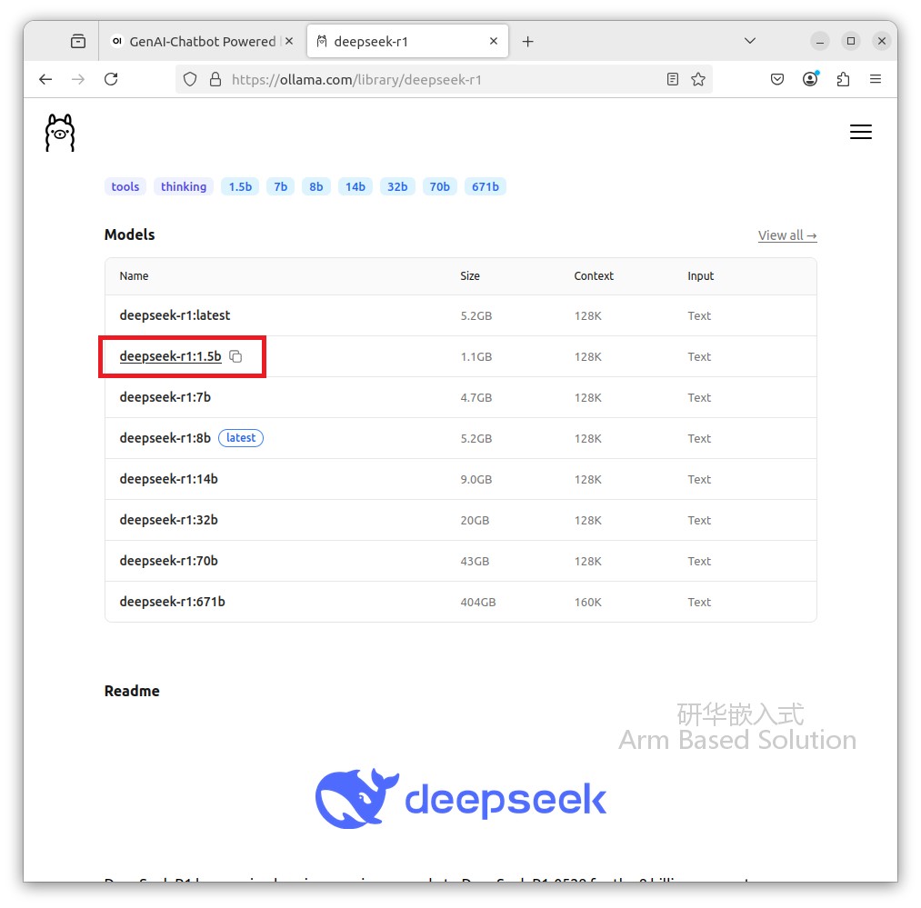Go to Ollama home via llama logo
The width and height of the screenshot is (921, 908).
60,132
